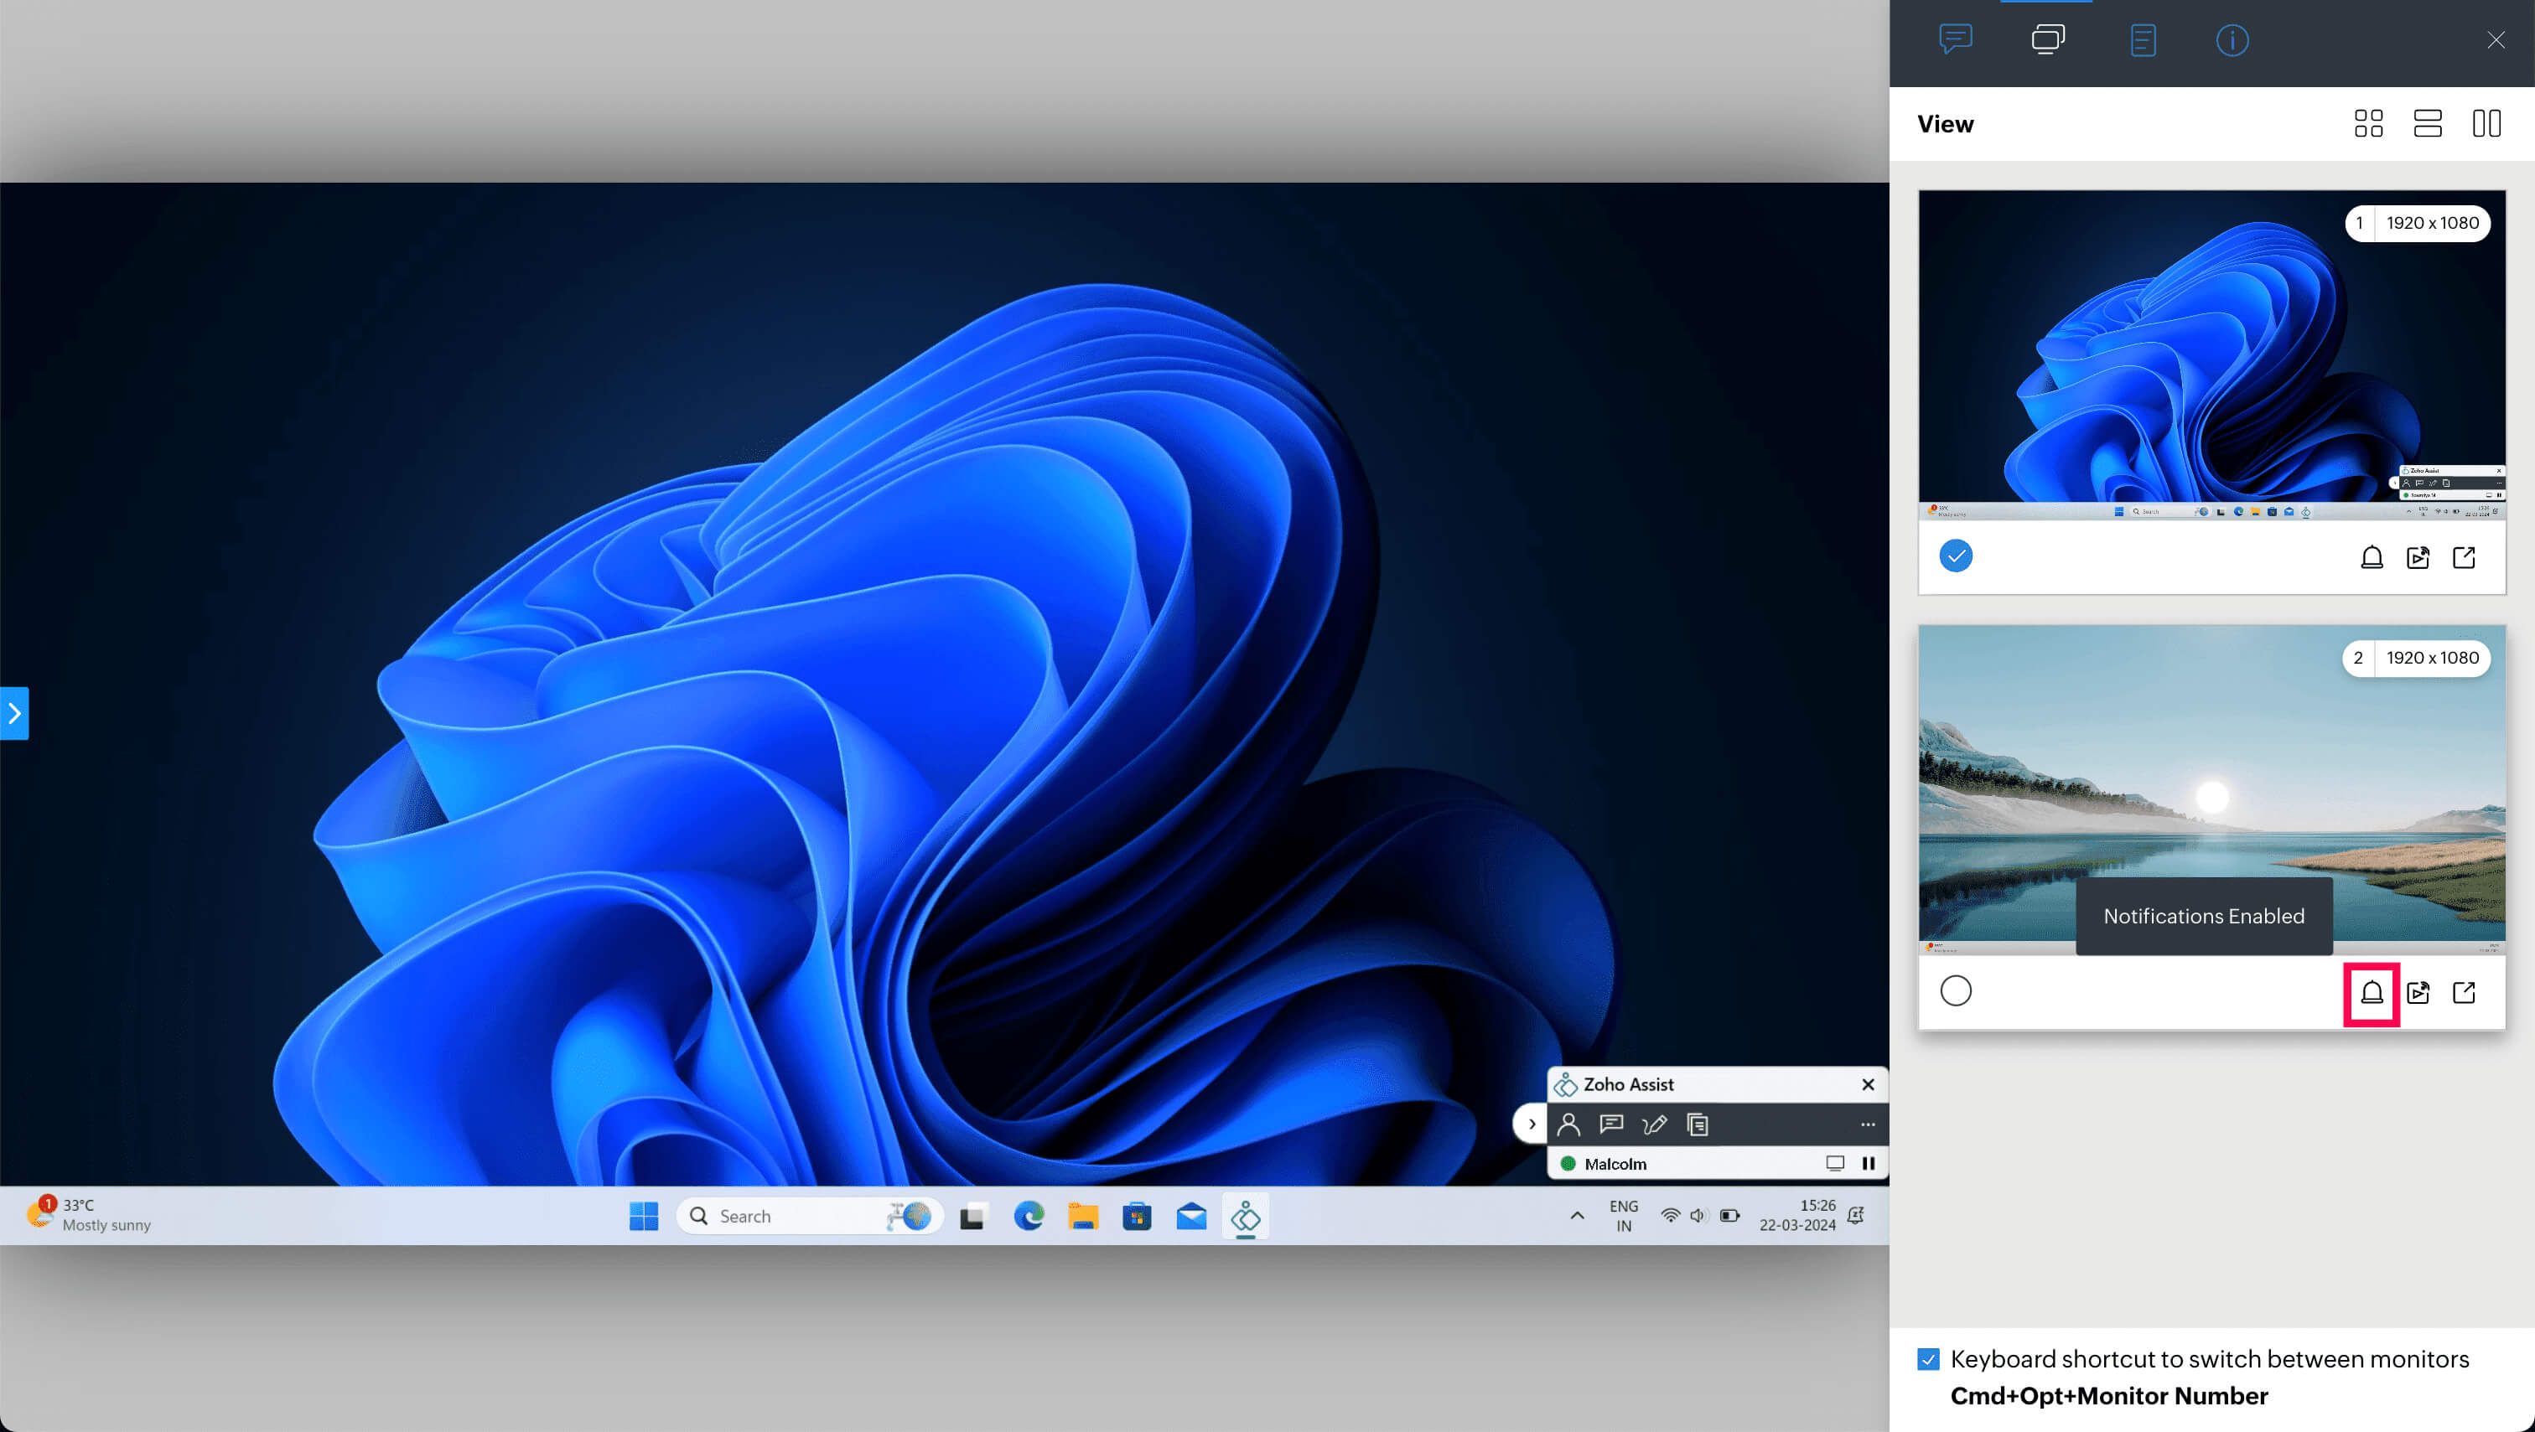Select the stacked rows layout icon
Viewport: 2535px width, 1432px height.
[2427, 123]
